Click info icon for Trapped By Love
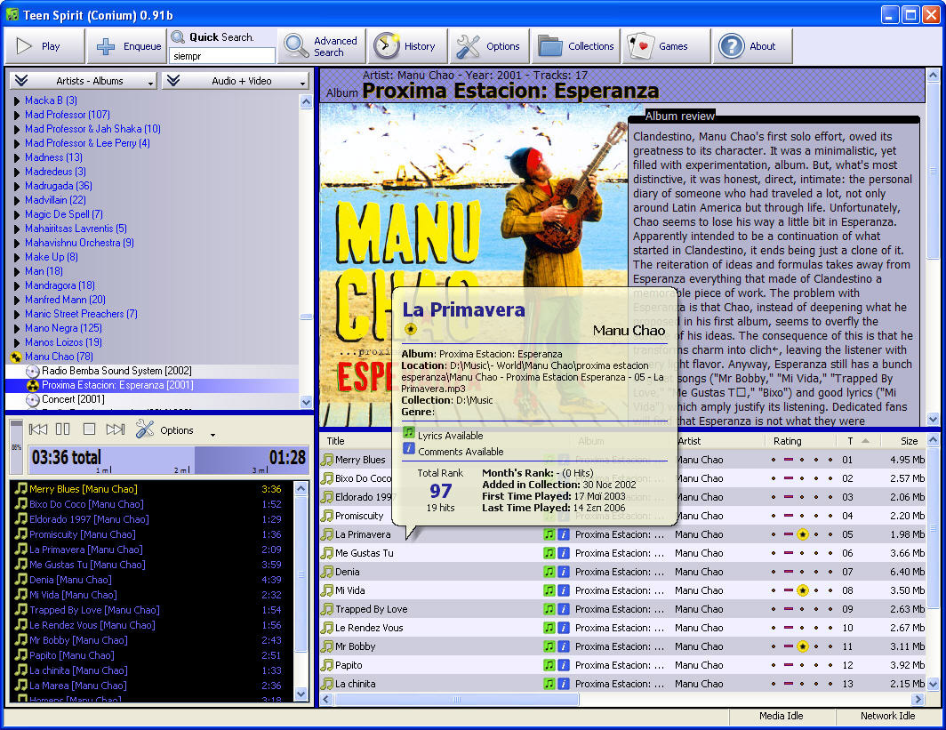The height and width of the screenshot is (730, 946). tap(564, 609)
